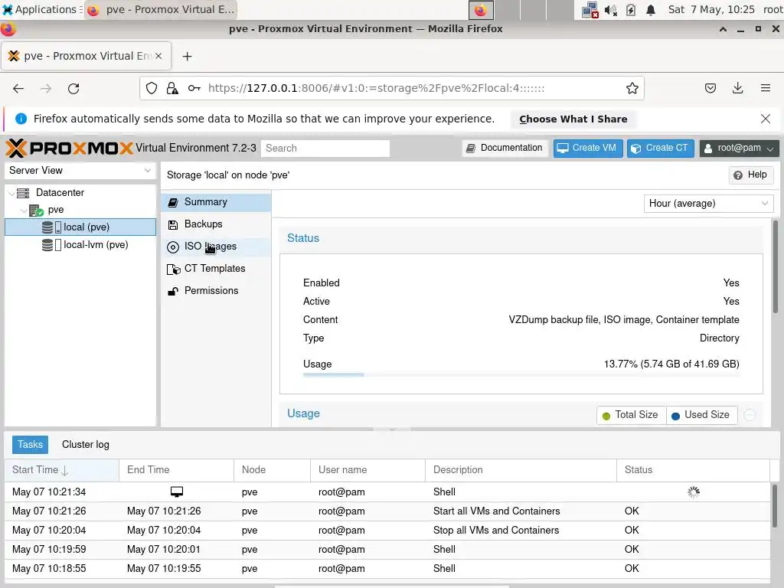Sort tasks by Status column
The image size is (784, 588).
693,470
